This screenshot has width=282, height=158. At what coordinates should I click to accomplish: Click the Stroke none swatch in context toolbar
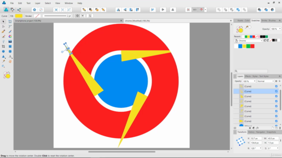pyautogui.click(x=37, y=16)
